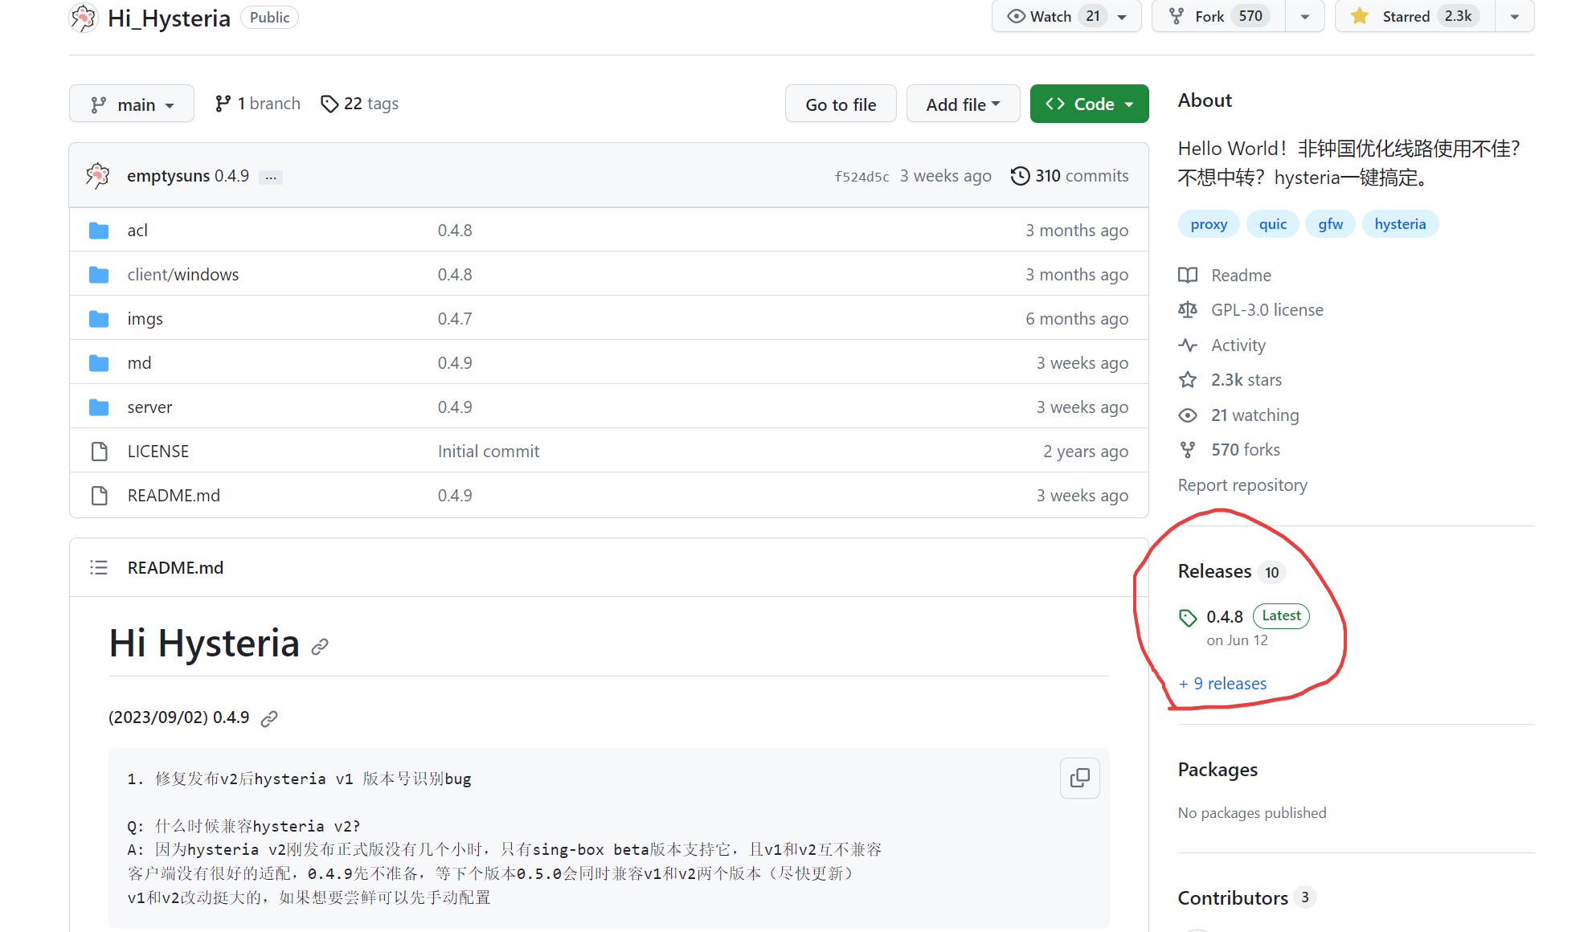
Task: Click the Hi Hysteria heading anchor link
Action: pos(320,647)
